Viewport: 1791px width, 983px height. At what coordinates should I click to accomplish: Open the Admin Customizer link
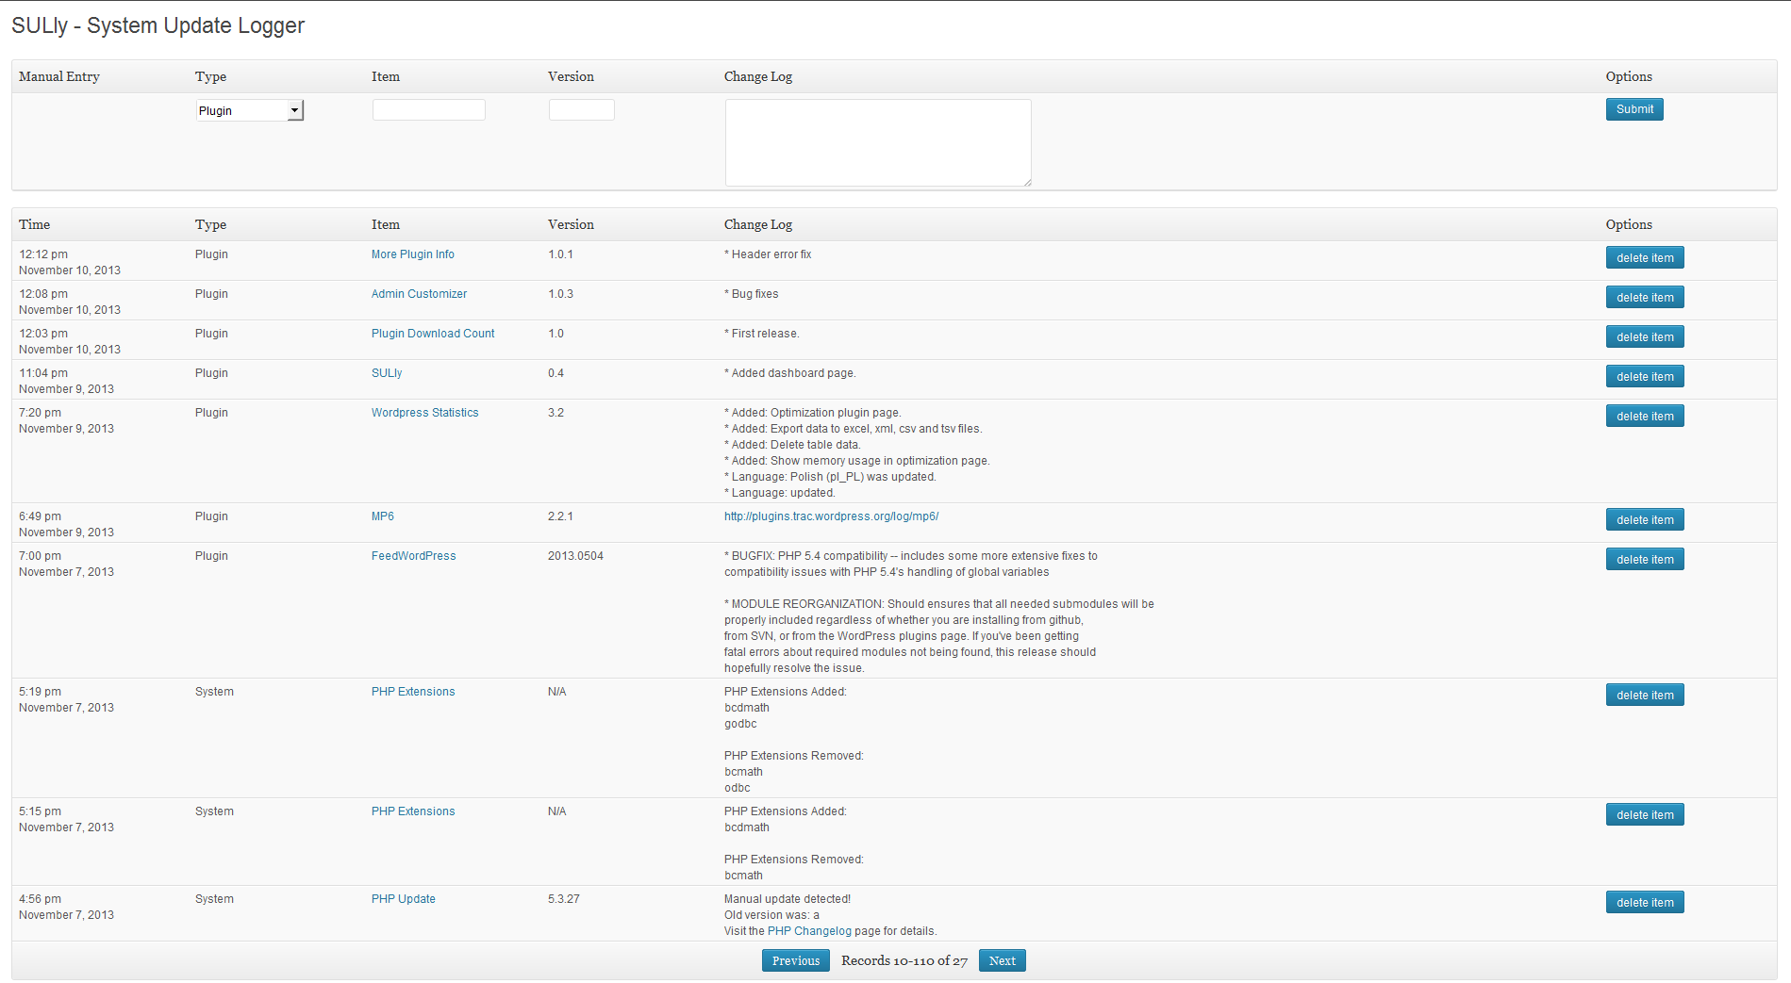click(419, 294)
